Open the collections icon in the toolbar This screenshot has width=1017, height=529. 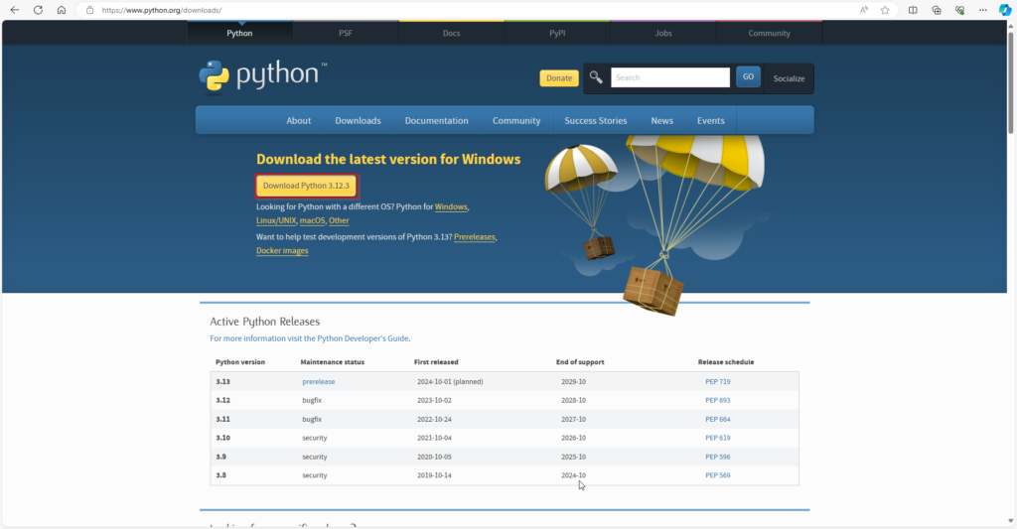[937, 10]
